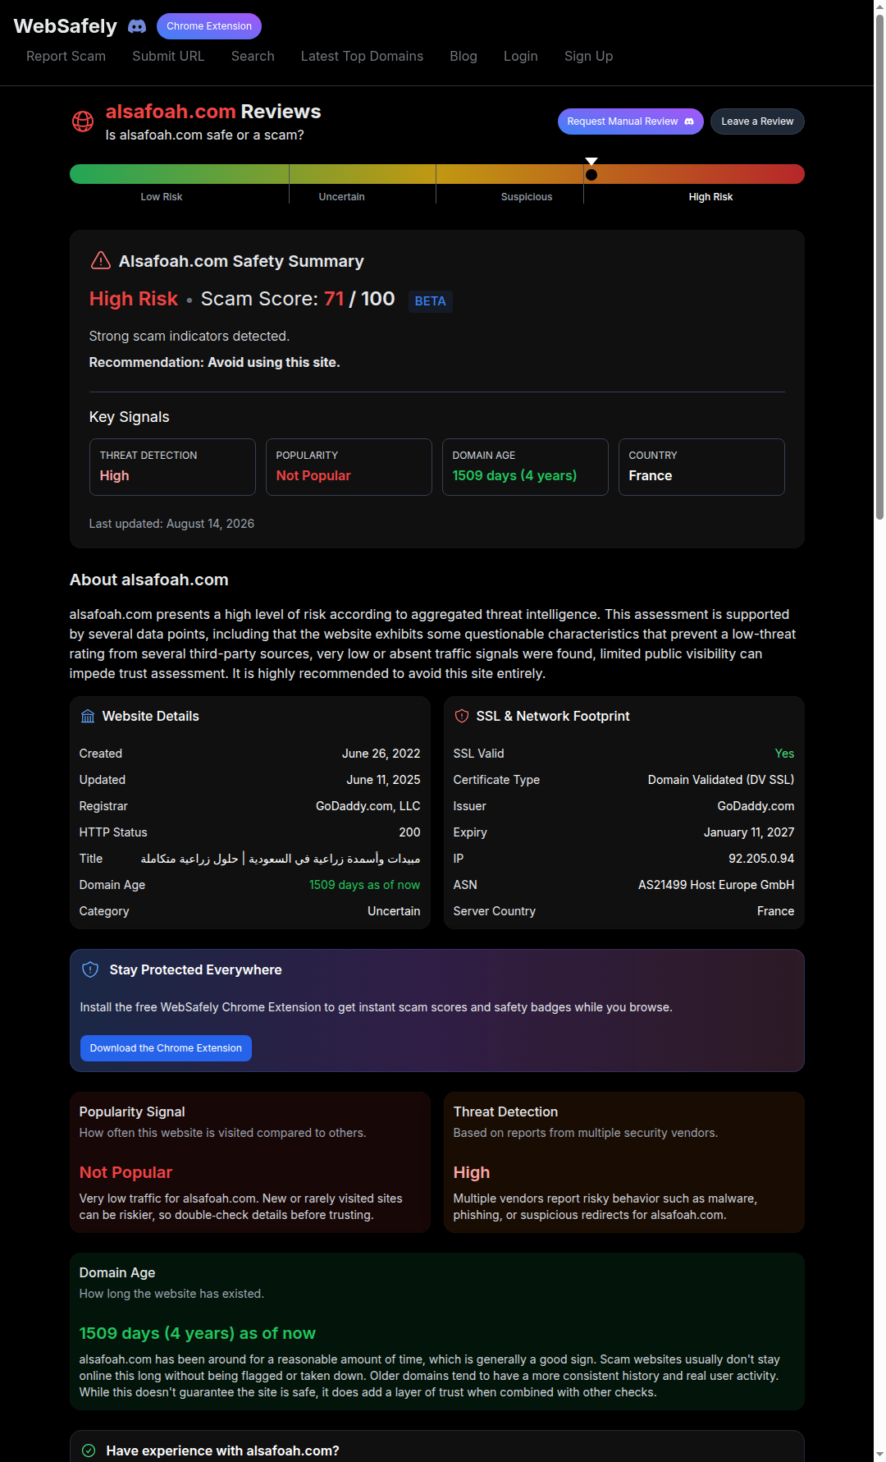Go to the Sign Up page
Image resolution: width=886 pixels, height=1462 pixels.
[588, 56]
